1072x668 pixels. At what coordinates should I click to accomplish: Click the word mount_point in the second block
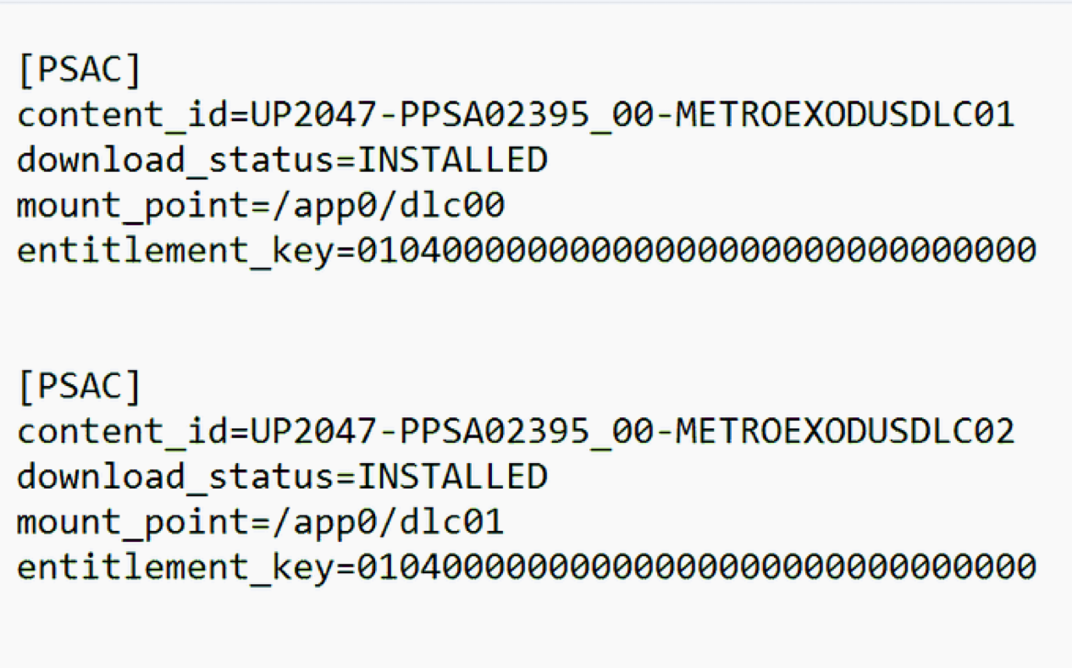tap(133, 522)
